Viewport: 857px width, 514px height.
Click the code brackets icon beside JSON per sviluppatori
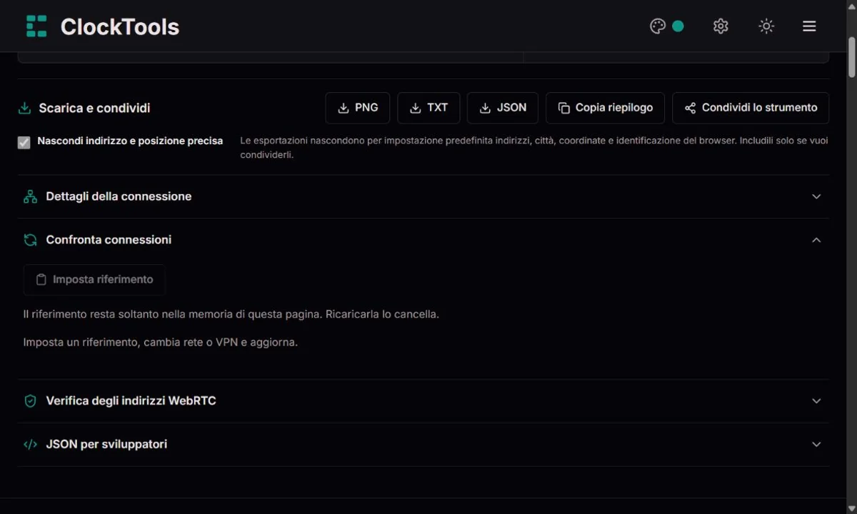[30, 444]
